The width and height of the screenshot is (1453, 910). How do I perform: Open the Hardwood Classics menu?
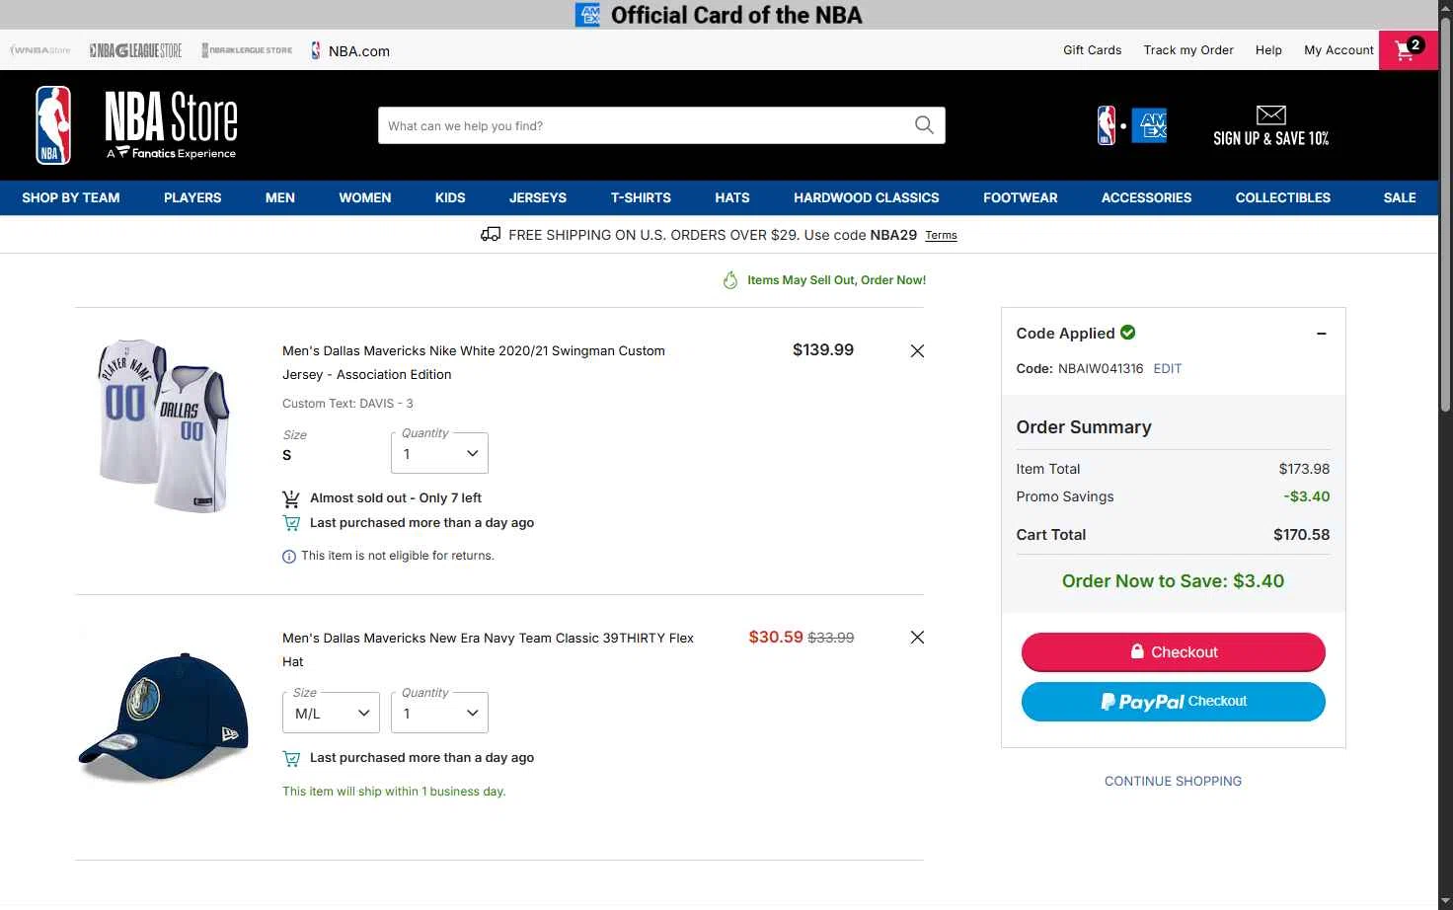pyautogui.click(x=867, y=197)
